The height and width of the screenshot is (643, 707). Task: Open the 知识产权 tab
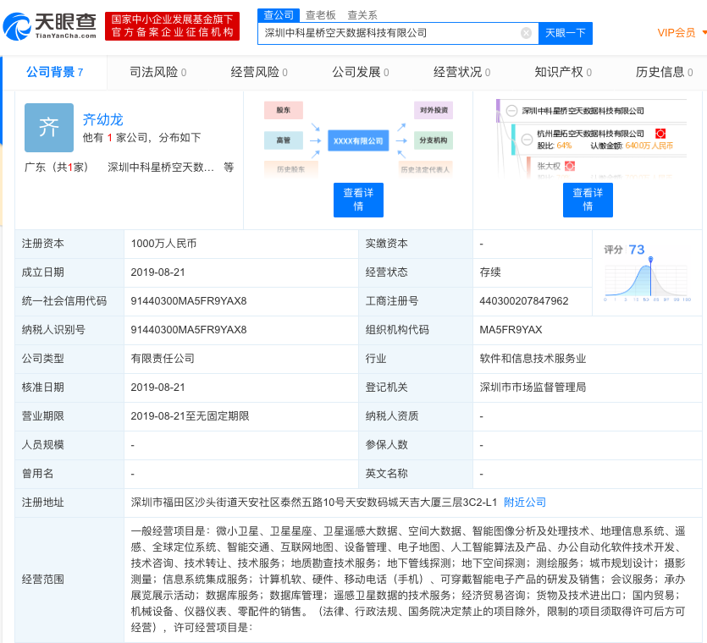click(x=563, y=72)
